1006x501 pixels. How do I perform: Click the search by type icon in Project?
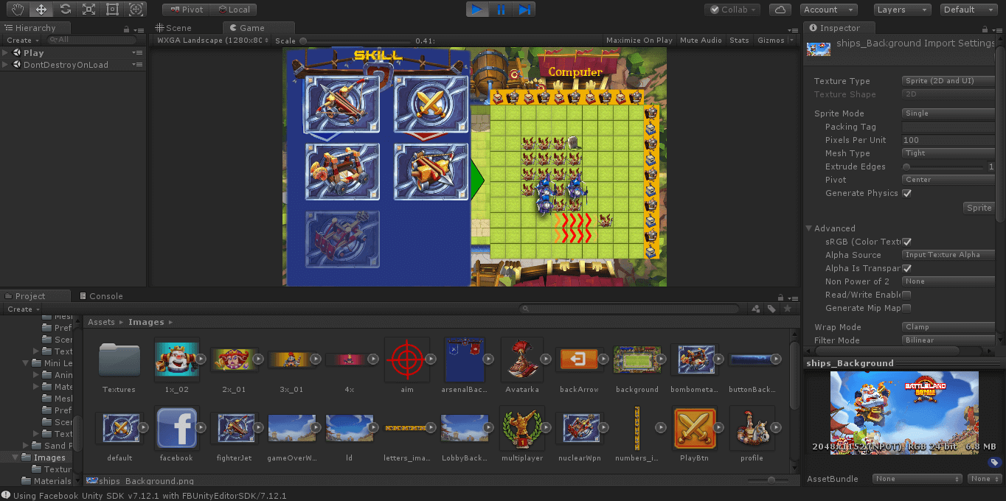(x=756, y=309)
